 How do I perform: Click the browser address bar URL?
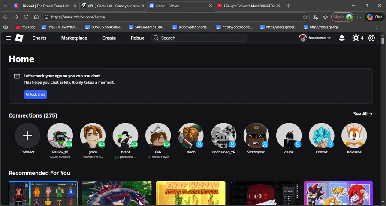(x=78, y=17)
